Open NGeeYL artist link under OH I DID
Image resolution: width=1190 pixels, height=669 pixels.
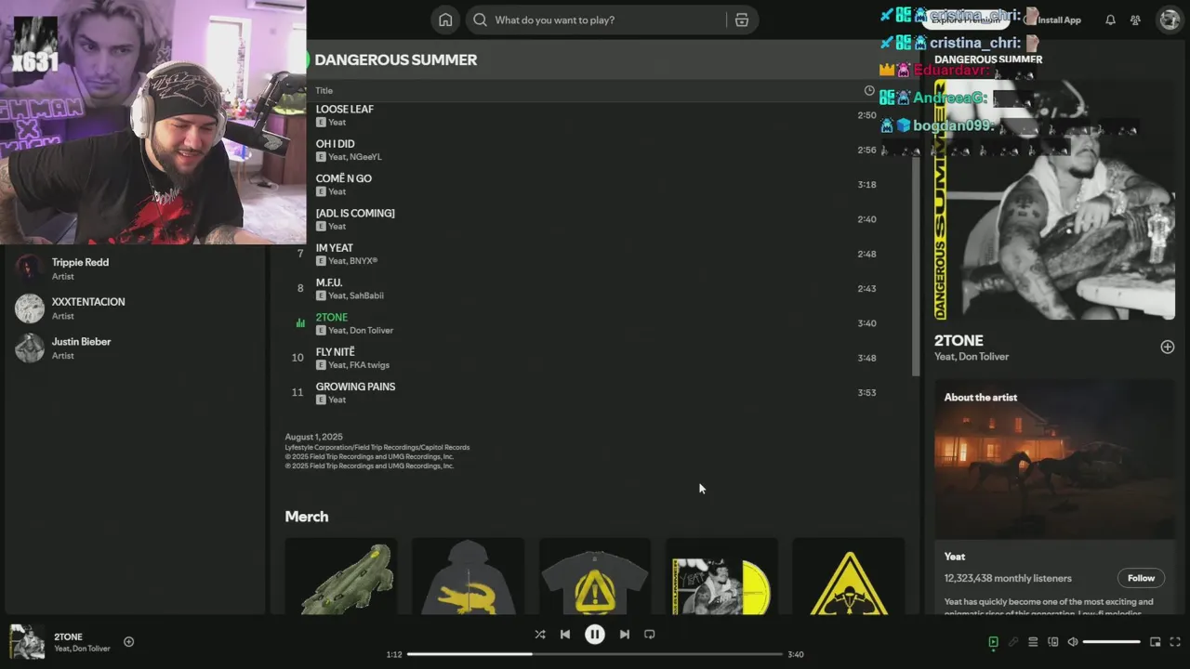click(365, 157)
